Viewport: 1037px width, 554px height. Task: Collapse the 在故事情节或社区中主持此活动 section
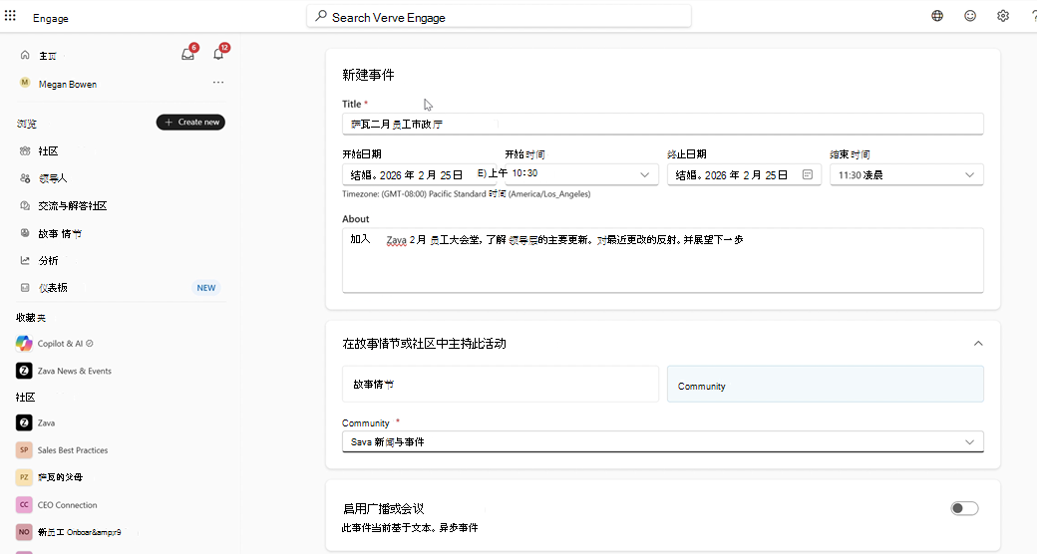click(x=978, y=343)
